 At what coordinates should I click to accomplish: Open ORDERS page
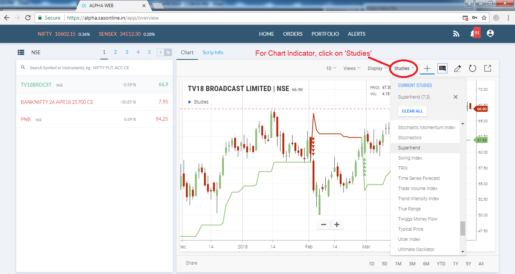[x=293, y=34]
